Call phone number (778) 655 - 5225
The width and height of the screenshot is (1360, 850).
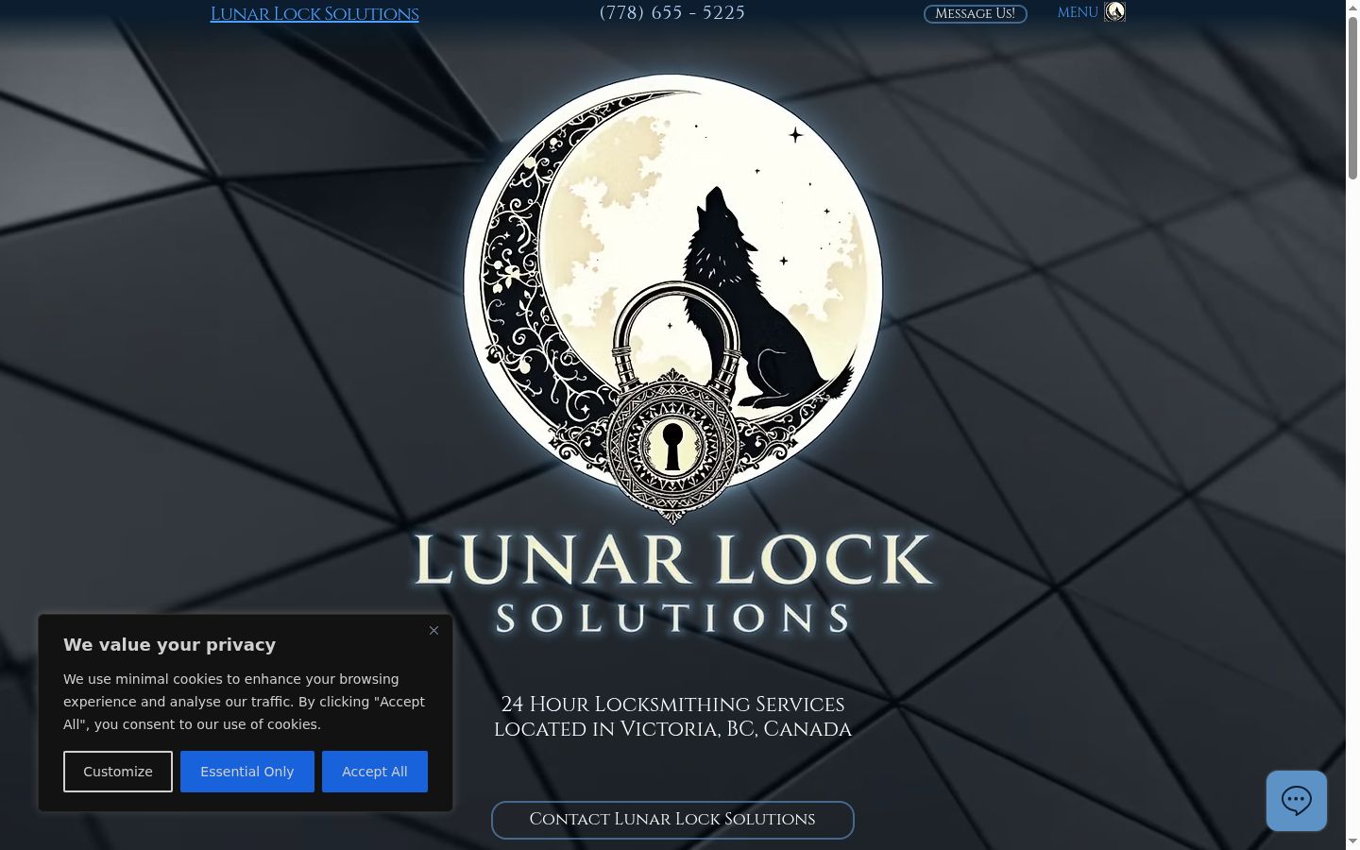[x=672, y=13]
